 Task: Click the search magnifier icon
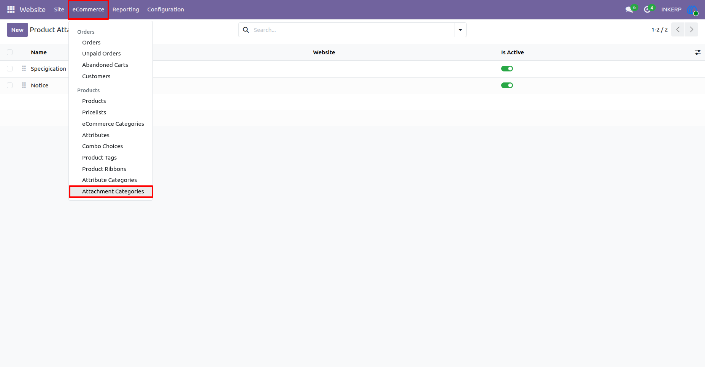[246, 30]
